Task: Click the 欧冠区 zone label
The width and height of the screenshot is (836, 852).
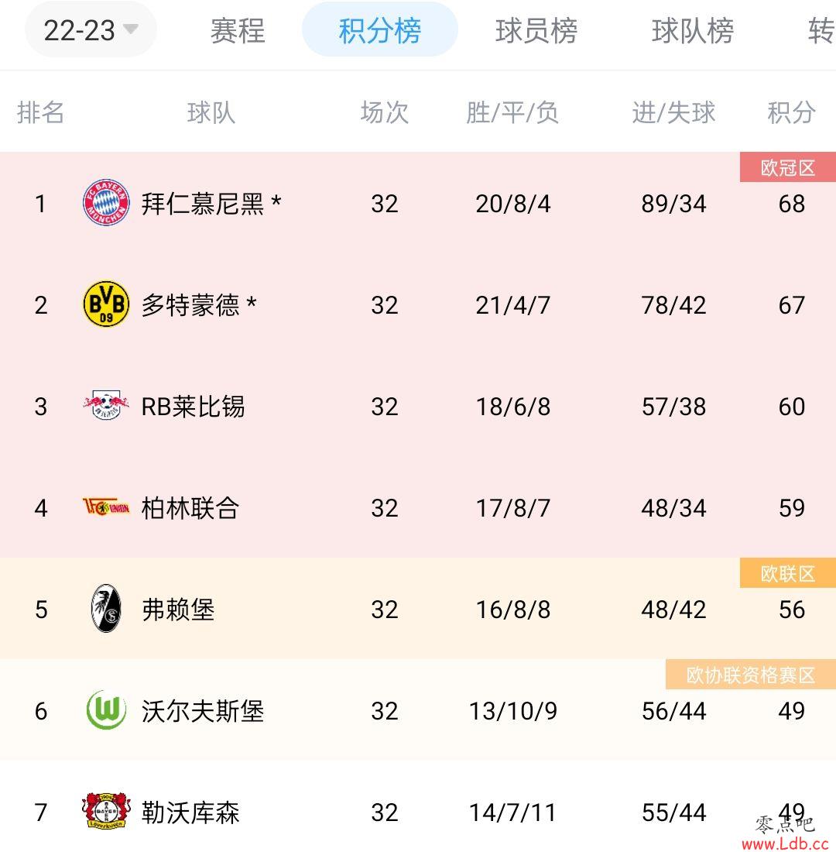Action: [x=788, y=167]
